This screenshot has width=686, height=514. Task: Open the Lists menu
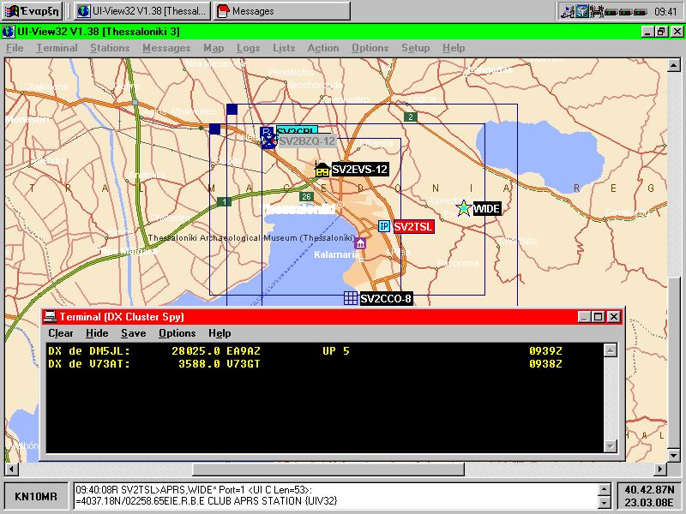point(284,48)
